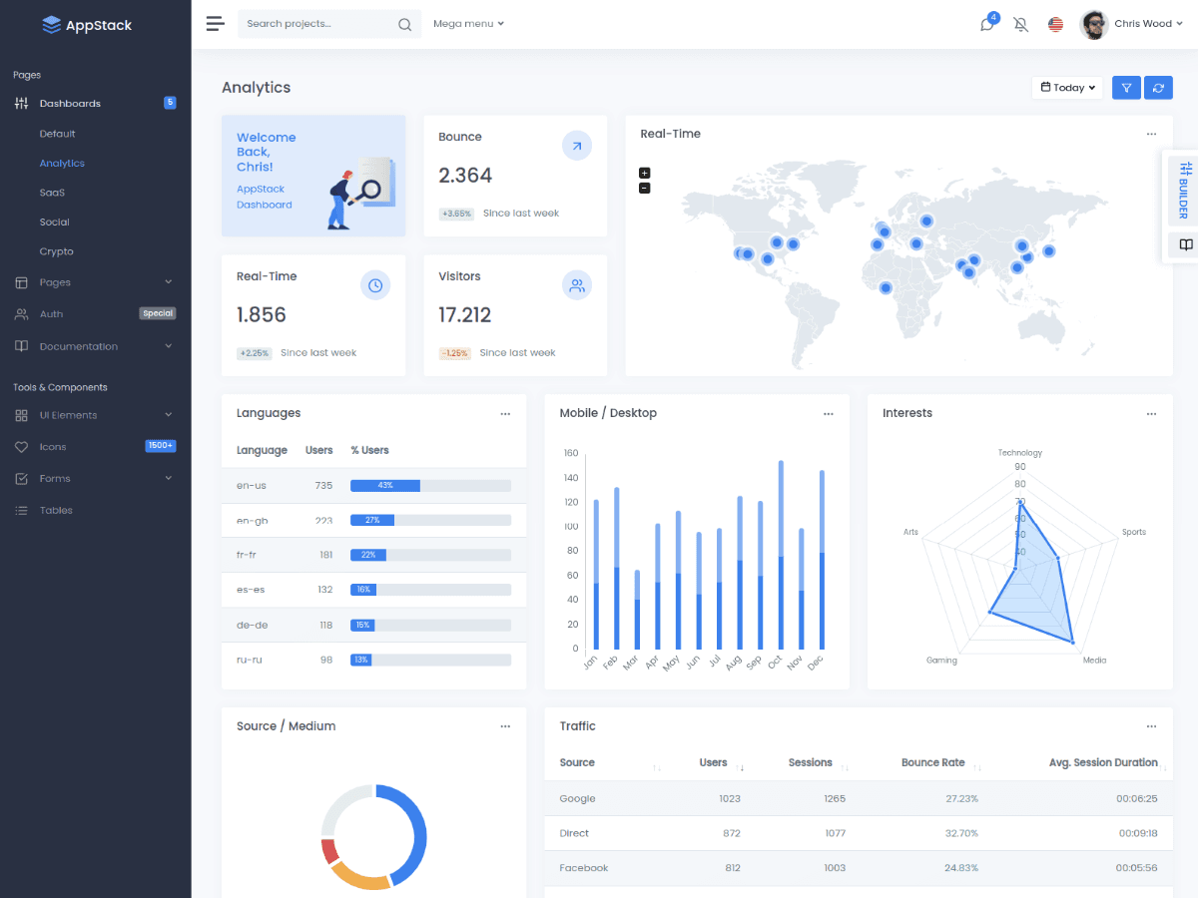This screenshot has width=1198, height=898.
Task: Click the filter funnel icon button
Action: coord(1126,87)
